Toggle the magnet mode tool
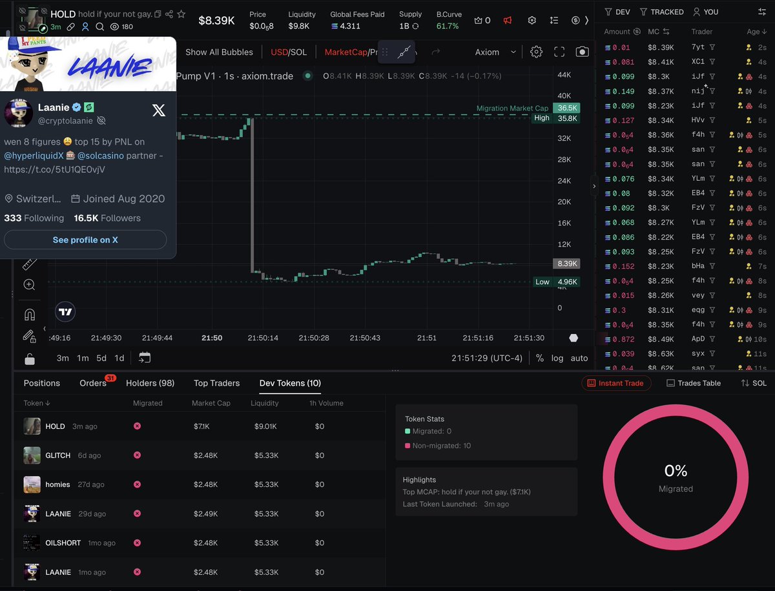This screenshot has width=775, height=591. [29, 315]
